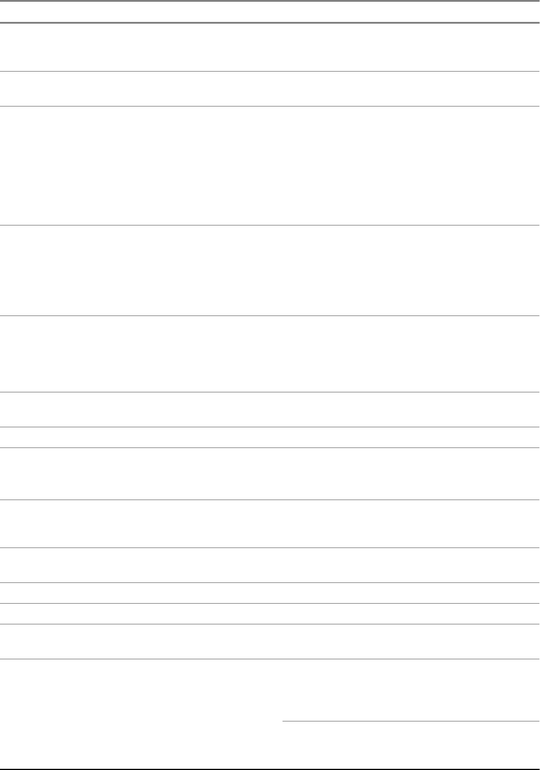Click the tenth blank table row
The height and width of the screenshot is (770, 540).
tap(270, 565)
